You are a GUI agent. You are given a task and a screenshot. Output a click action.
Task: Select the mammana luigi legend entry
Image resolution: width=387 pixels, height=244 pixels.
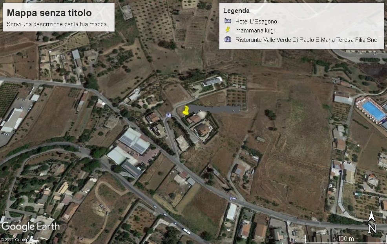coord(255,30)
